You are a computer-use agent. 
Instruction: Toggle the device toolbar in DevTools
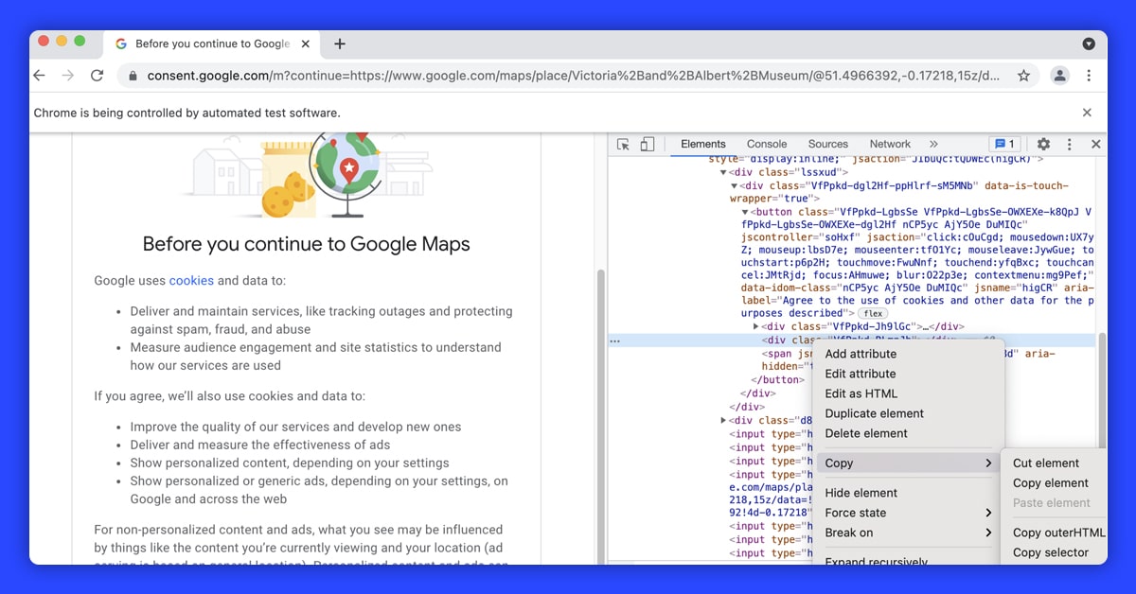point(648,144)
